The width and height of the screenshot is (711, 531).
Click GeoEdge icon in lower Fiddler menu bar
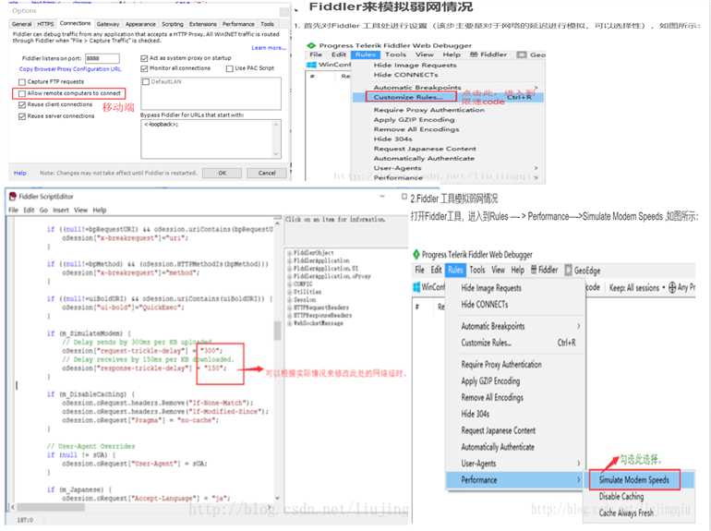568,271
